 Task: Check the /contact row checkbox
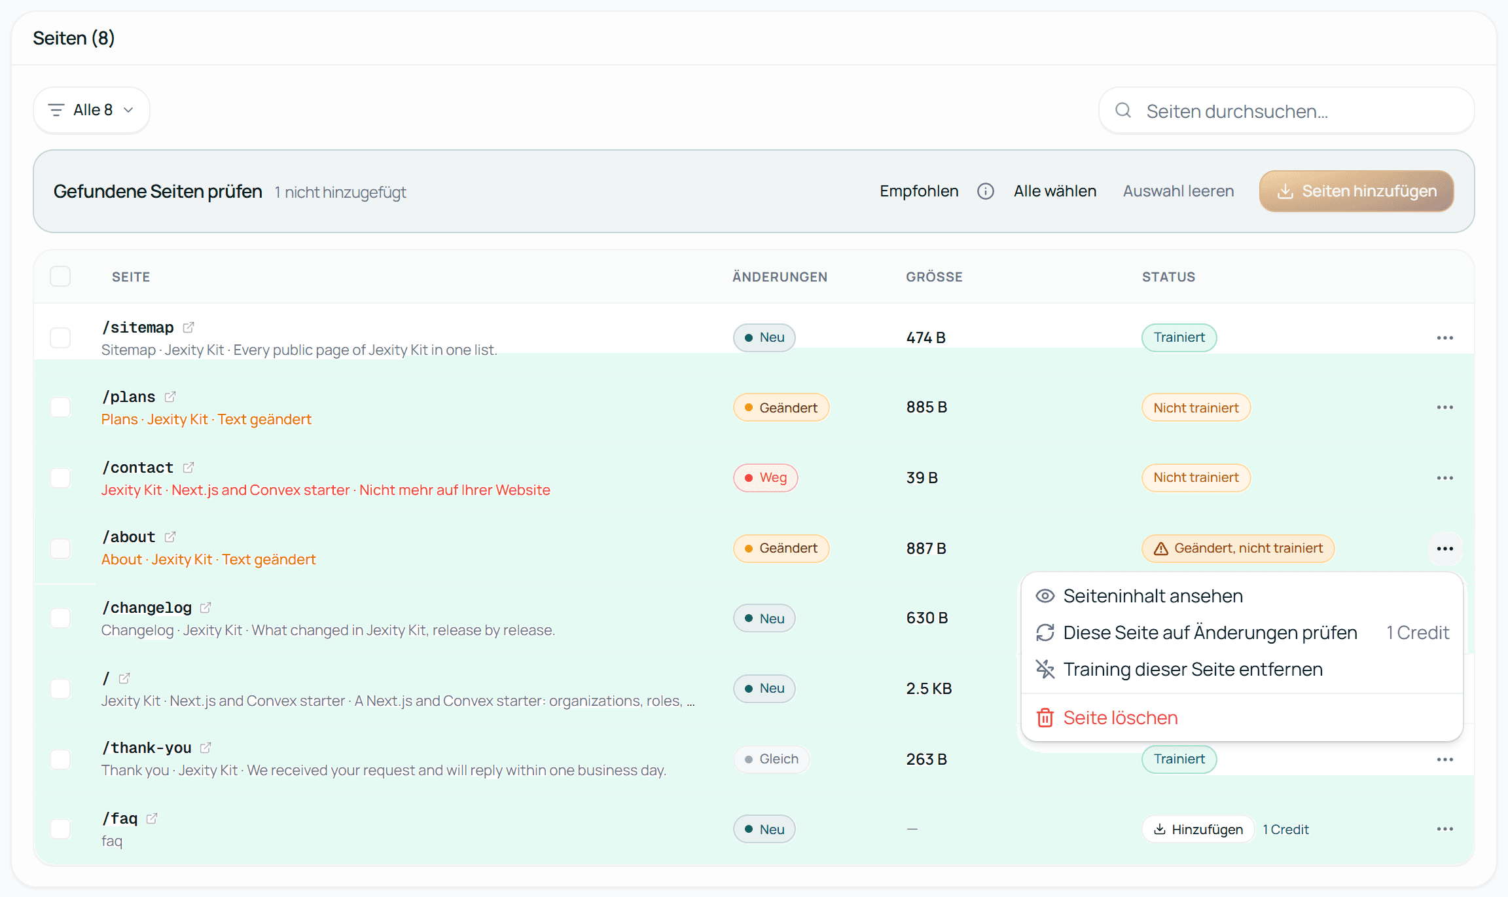[x=60, y=478]
